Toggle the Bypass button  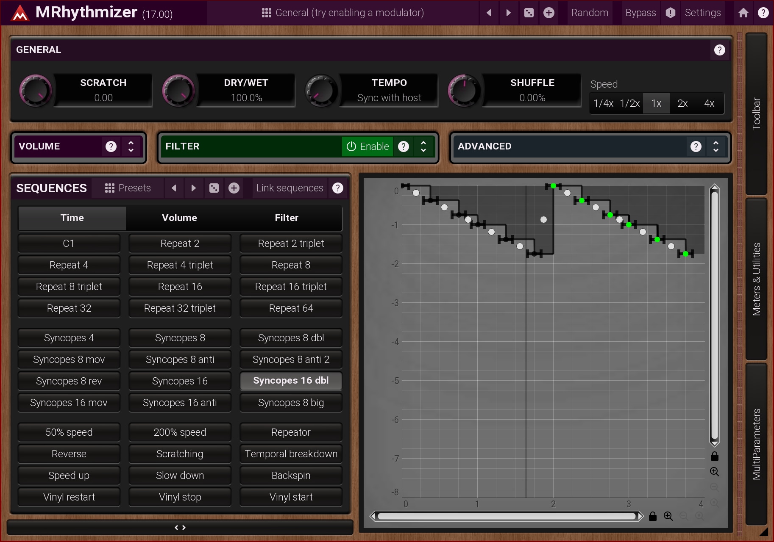640,13
